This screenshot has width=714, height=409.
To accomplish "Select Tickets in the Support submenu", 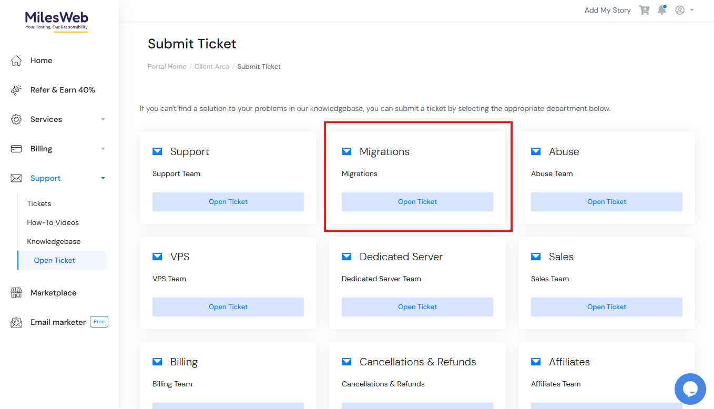I will tap(39, 203).
